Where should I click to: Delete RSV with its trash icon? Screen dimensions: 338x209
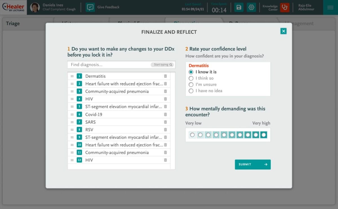(165, 130)
